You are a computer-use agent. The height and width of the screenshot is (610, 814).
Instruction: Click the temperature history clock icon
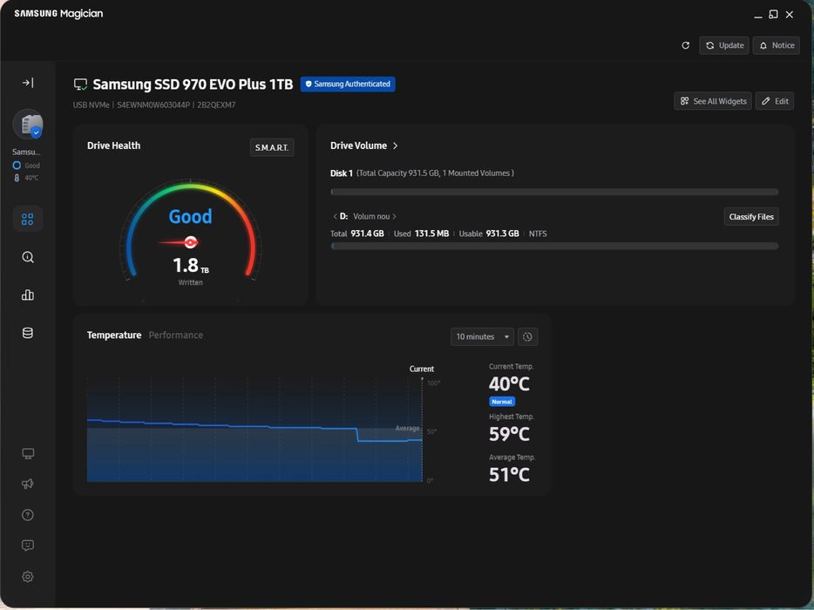527,336
